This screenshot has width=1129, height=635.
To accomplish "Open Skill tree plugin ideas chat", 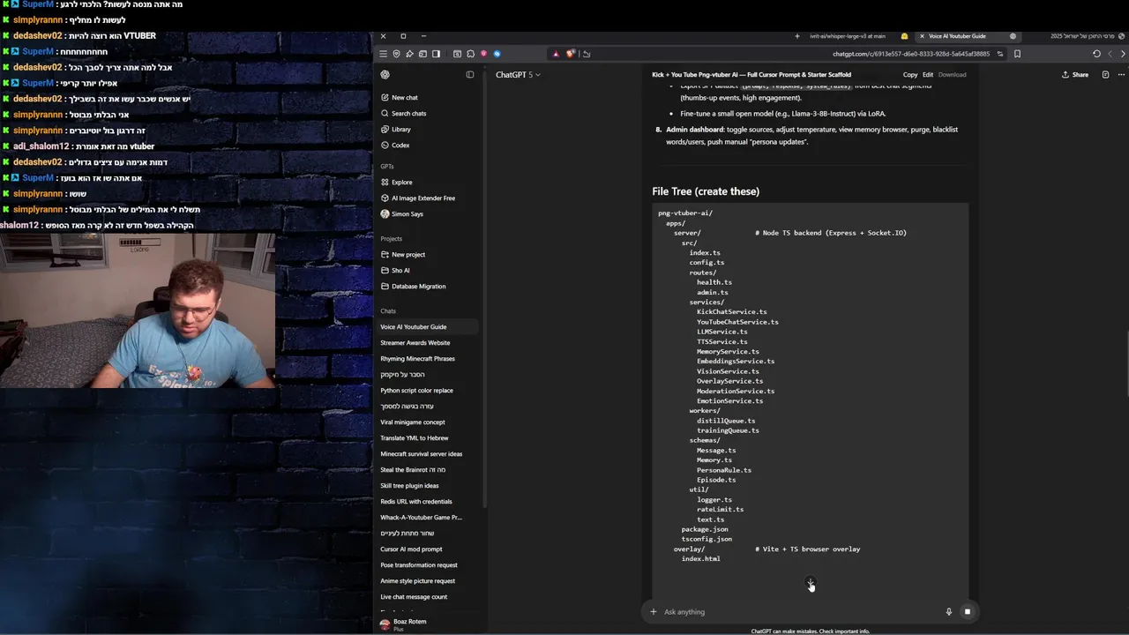I will (409, 486).
